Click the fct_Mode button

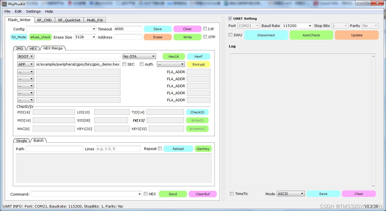click(x=19, y=37)
